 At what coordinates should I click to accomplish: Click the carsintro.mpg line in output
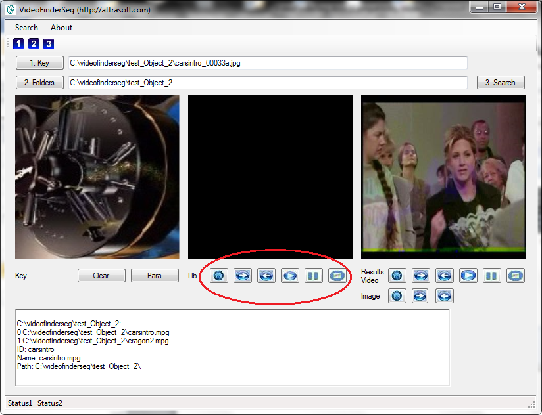93,332
